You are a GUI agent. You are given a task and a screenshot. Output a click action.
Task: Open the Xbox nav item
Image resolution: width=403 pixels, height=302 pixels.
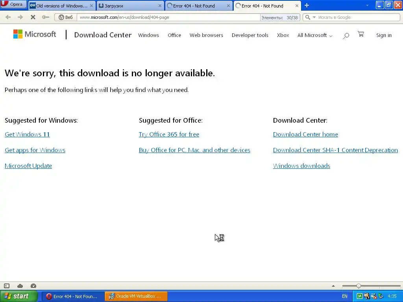point(283,35)
